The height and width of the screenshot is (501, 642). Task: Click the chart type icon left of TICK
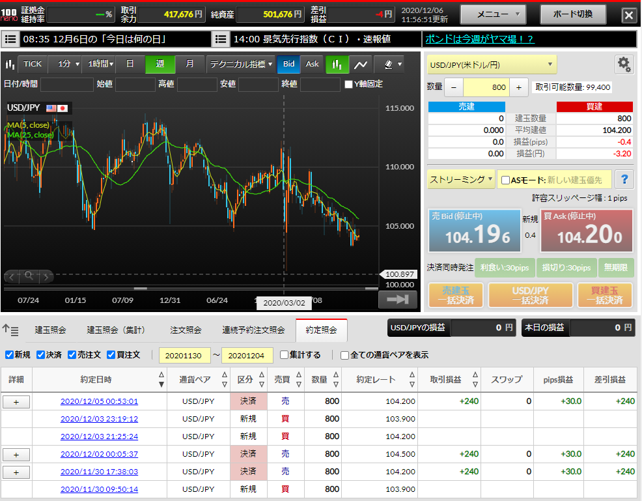pyautogui.click(x=10, y=64)
